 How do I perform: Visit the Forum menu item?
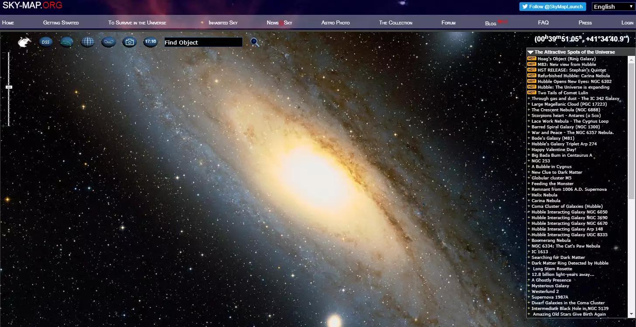pyautogui.click(x=448, y=23)
